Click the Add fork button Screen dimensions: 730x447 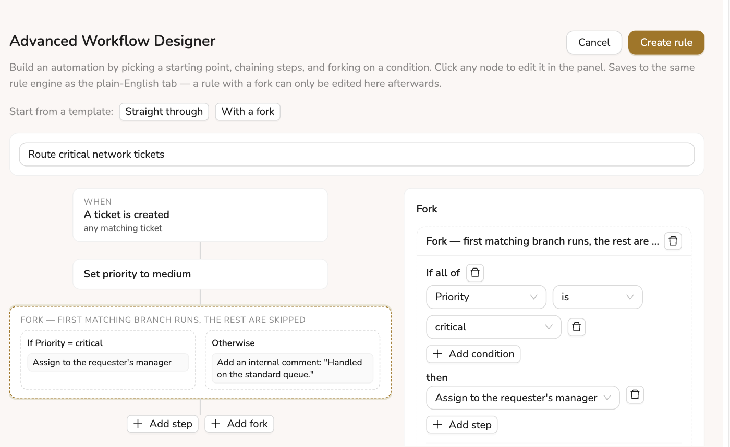(x=239, y=424)
